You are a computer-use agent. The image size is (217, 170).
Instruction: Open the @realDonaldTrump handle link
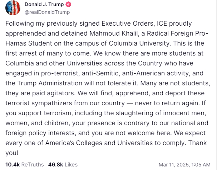pyautogui.click(x=47, y=12)
